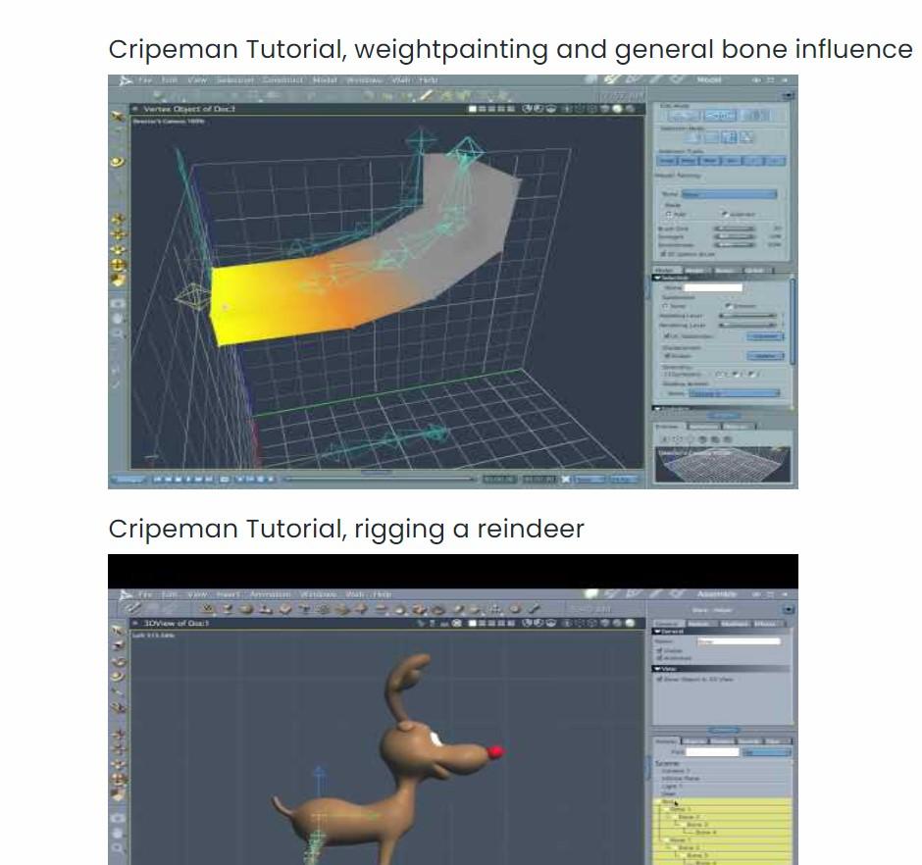Collapse the Selection section in weightpainting video panel
The width and height of the screenshot is (922, 865).
point(657,278)
